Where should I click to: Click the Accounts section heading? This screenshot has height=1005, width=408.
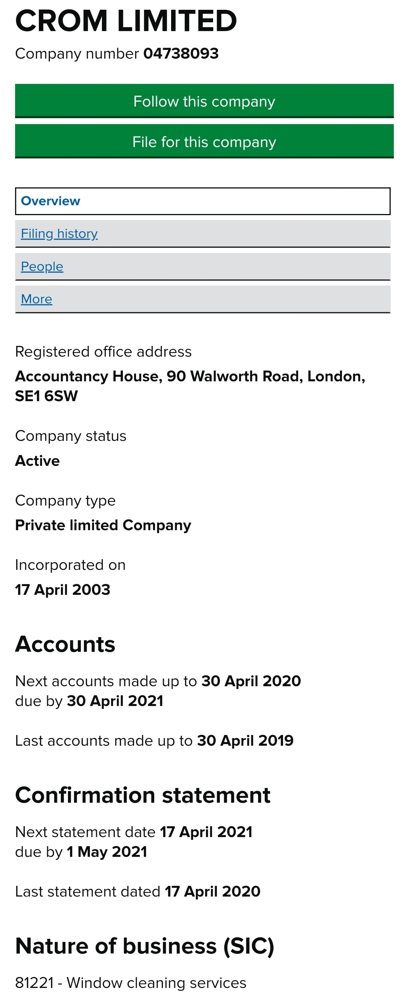pyautogui.click(x=65, y=644)
